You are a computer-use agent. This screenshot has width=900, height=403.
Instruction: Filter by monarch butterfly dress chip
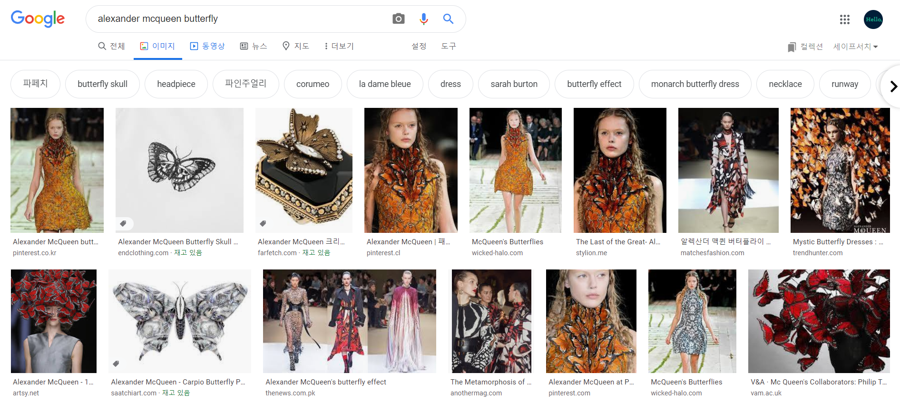695,84
